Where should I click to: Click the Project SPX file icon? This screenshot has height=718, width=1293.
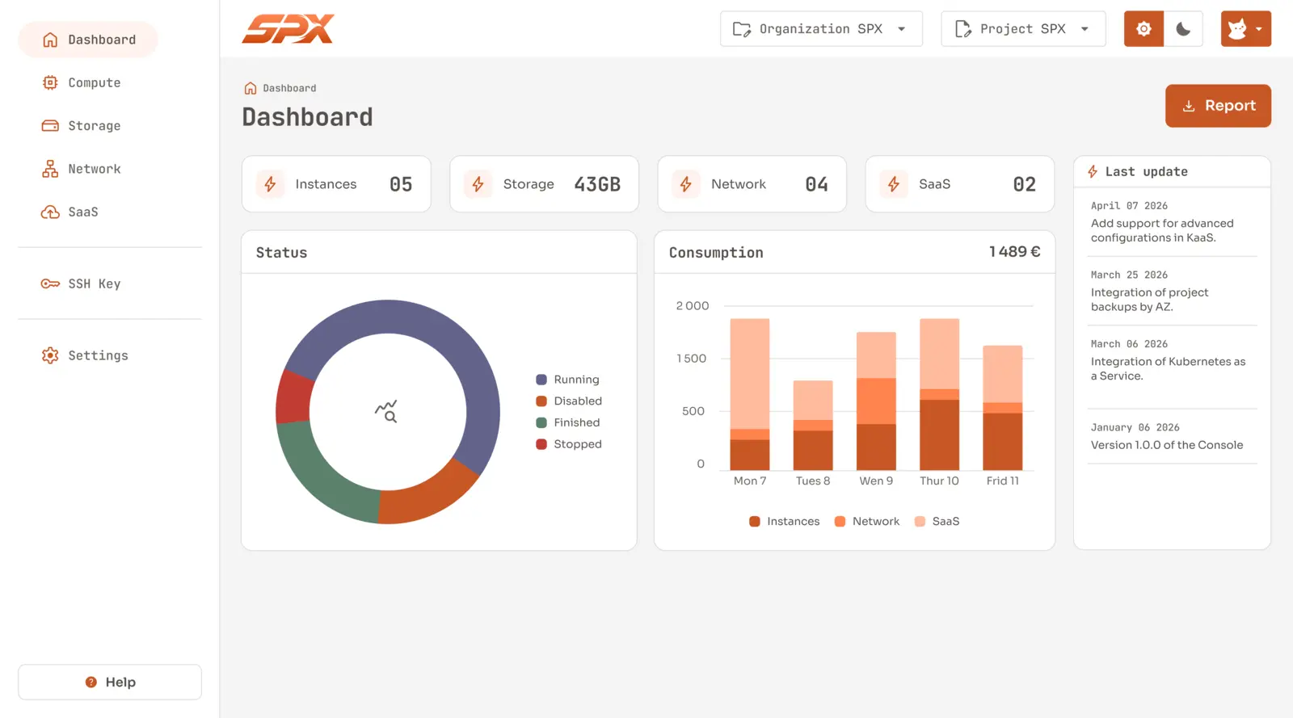962,29
